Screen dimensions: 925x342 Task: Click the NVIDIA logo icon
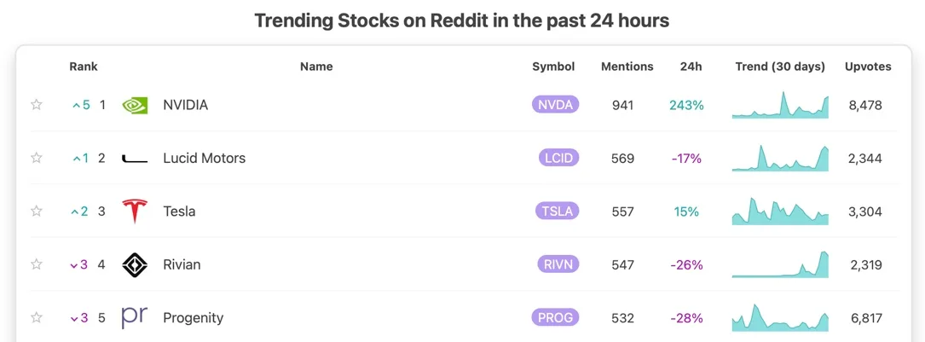[x=135, y=106]
